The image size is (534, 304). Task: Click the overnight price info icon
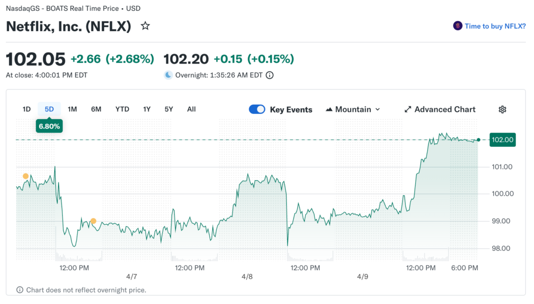click(x=270, y=75)
